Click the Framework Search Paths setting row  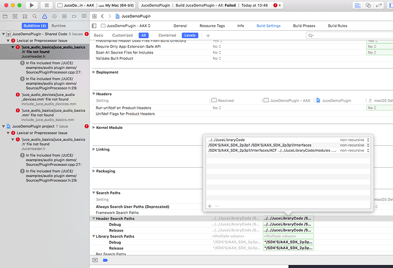coord(117,213)
